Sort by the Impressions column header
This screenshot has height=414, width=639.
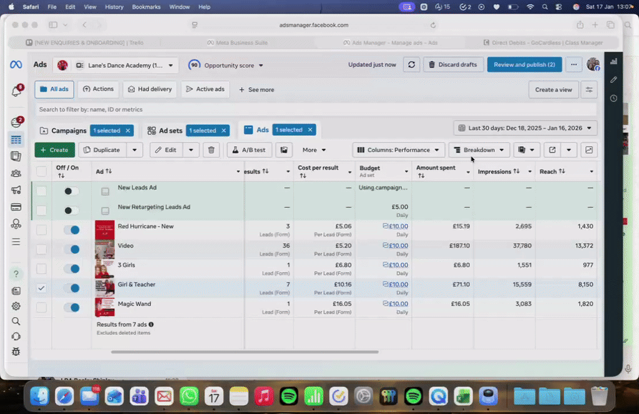499,171
